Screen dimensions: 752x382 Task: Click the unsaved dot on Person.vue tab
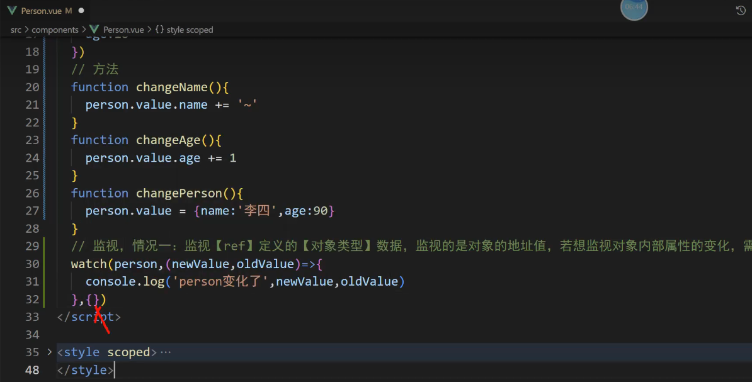tap(81, 11)
